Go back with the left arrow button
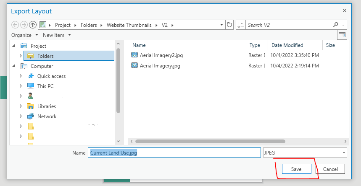The width and height of the screenshot is (361, 186). click(15, 25)
